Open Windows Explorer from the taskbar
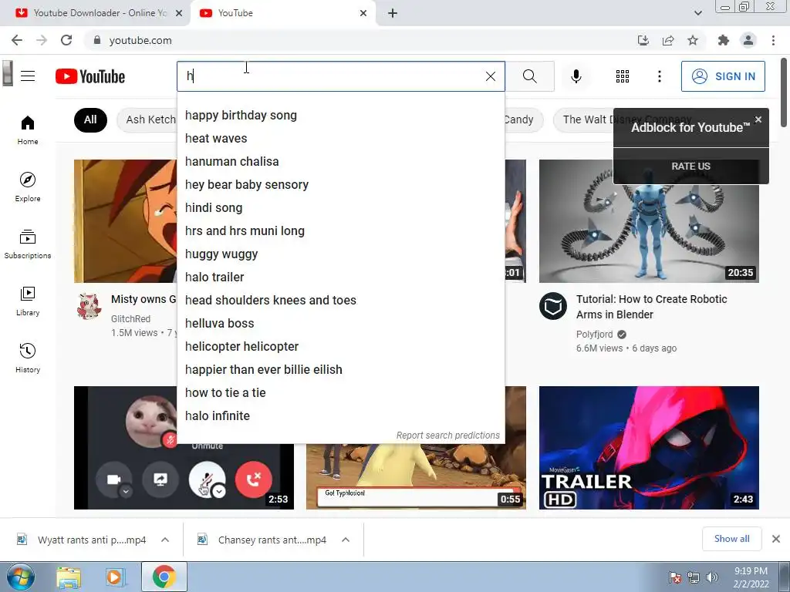790x592 pixels. tap(69, 578)
